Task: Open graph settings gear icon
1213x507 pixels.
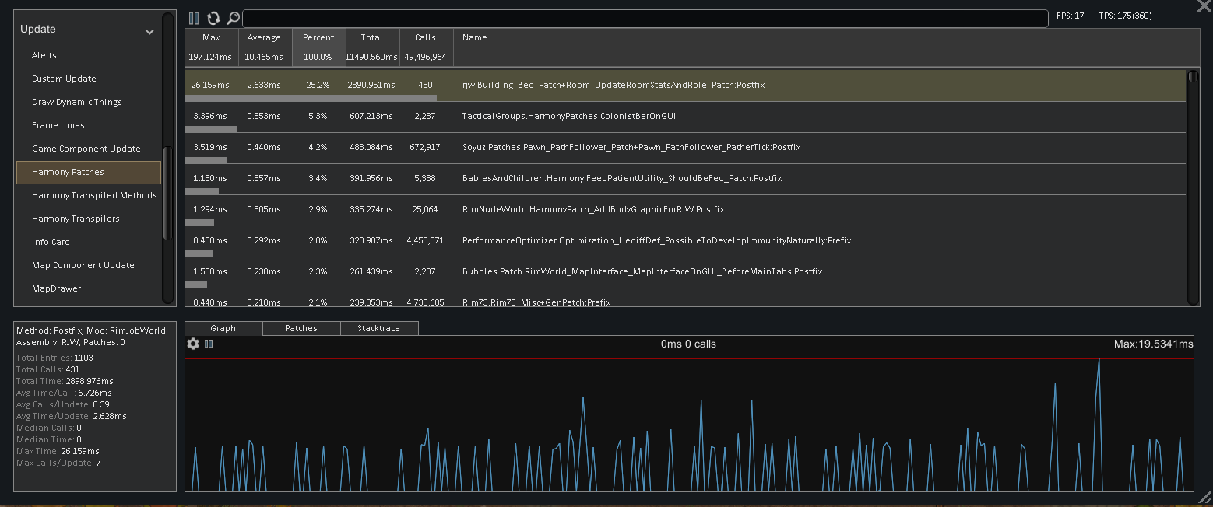Action: [x=194, y=344]
